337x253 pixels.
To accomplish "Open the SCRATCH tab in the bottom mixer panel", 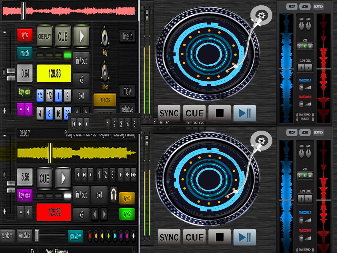I will [x=318, y=132].
